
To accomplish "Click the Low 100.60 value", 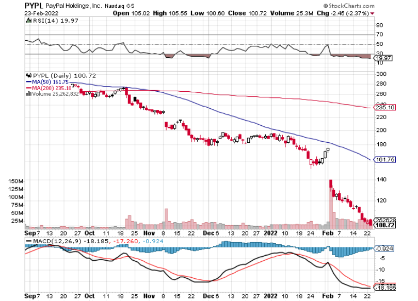I will [207, 13].
